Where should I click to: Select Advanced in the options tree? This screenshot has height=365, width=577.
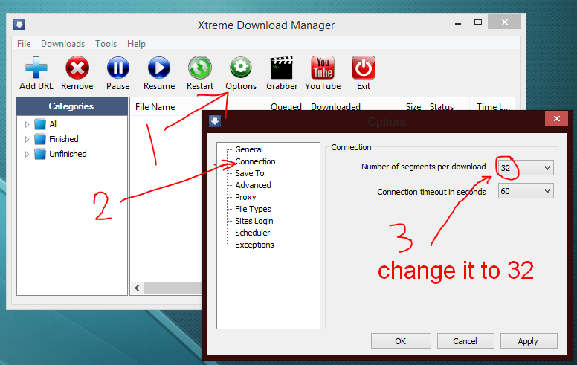pos(253,185)
